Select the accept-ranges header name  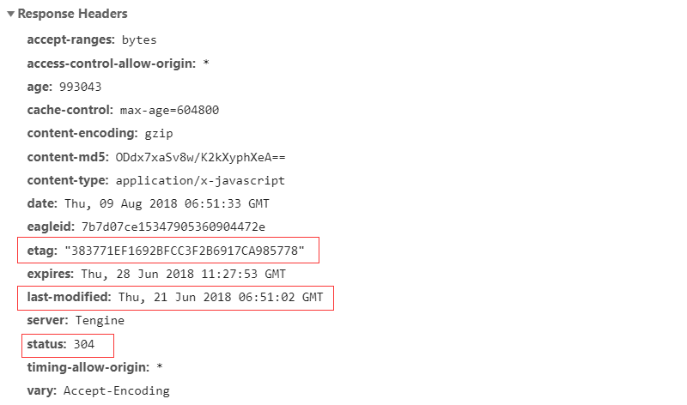(x=71, y=39)
